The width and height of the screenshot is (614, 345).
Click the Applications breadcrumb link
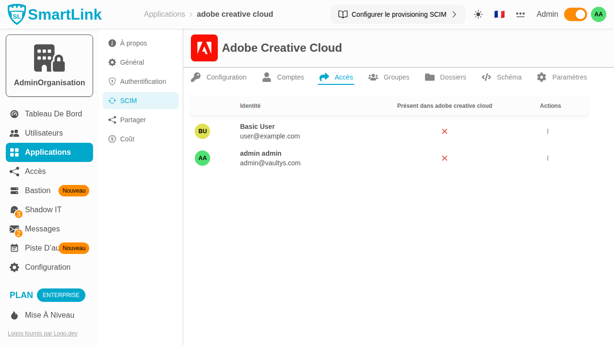(x=165, y=14)
